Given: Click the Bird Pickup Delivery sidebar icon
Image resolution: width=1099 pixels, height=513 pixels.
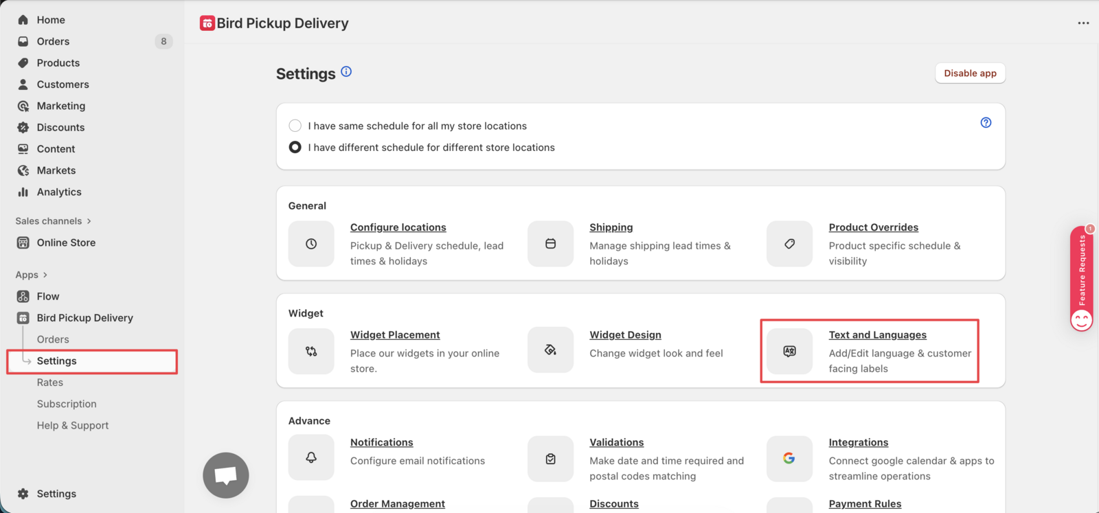Looking at the screenshot, I should pos(23,318).
